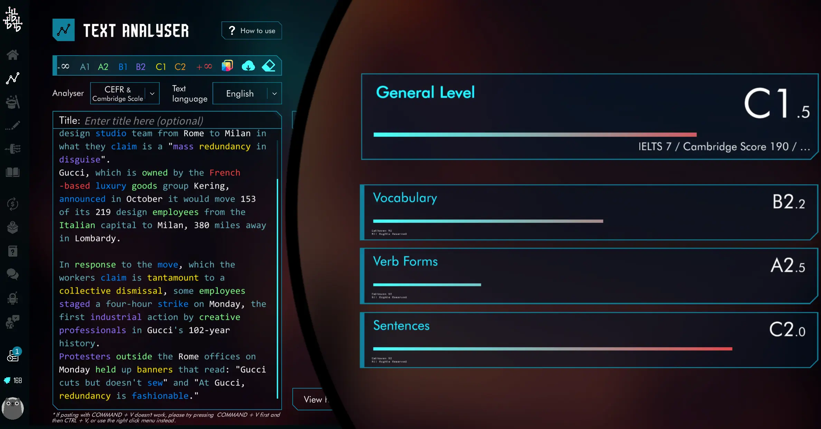Toggle the B2 level filter button
Image resolution: width=821 pixels, height=429 pixels.
pyautogui.click(x=141, y=66)
